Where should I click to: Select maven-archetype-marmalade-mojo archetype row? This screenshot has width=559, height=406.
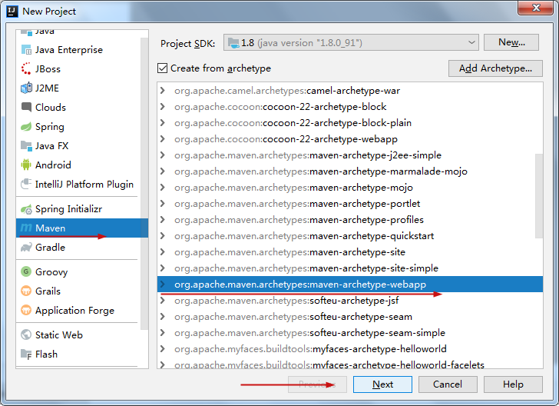[x=350, y=171]
